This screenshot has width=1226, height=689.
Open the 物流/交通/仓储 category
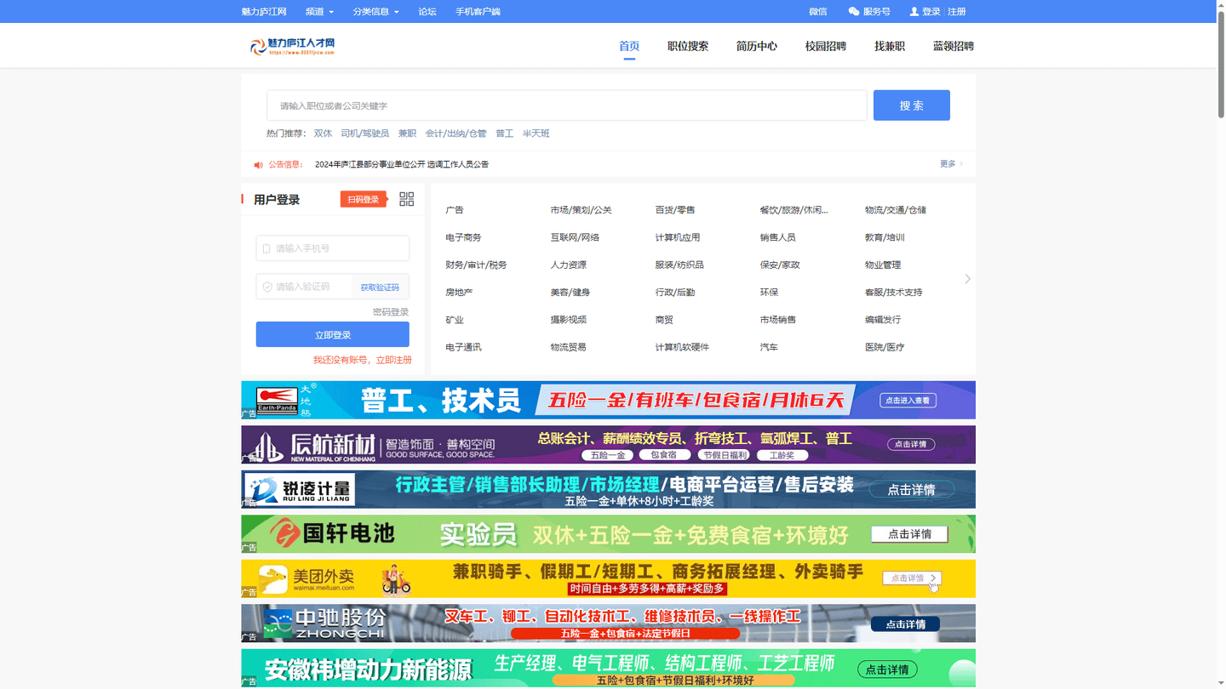(x=896, y=210)
